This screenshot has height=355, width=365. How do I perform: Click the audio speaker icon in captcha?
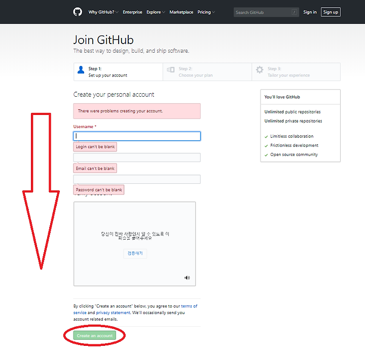tap(187, 278)
